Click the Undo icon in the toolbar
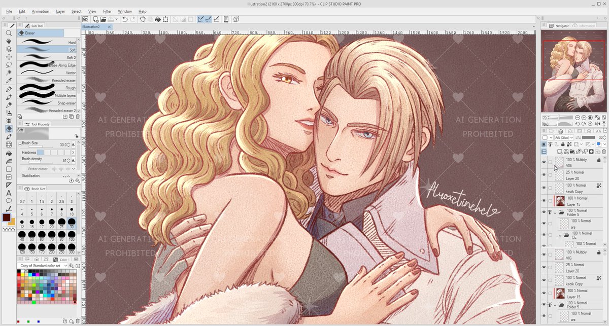This screenshot has width=609, height=326. (125, 19)
